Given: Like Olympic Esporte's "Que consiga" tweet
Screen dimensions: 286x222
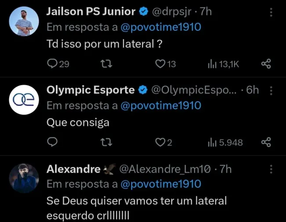Looking at the screenshot, I should (160, 142).
